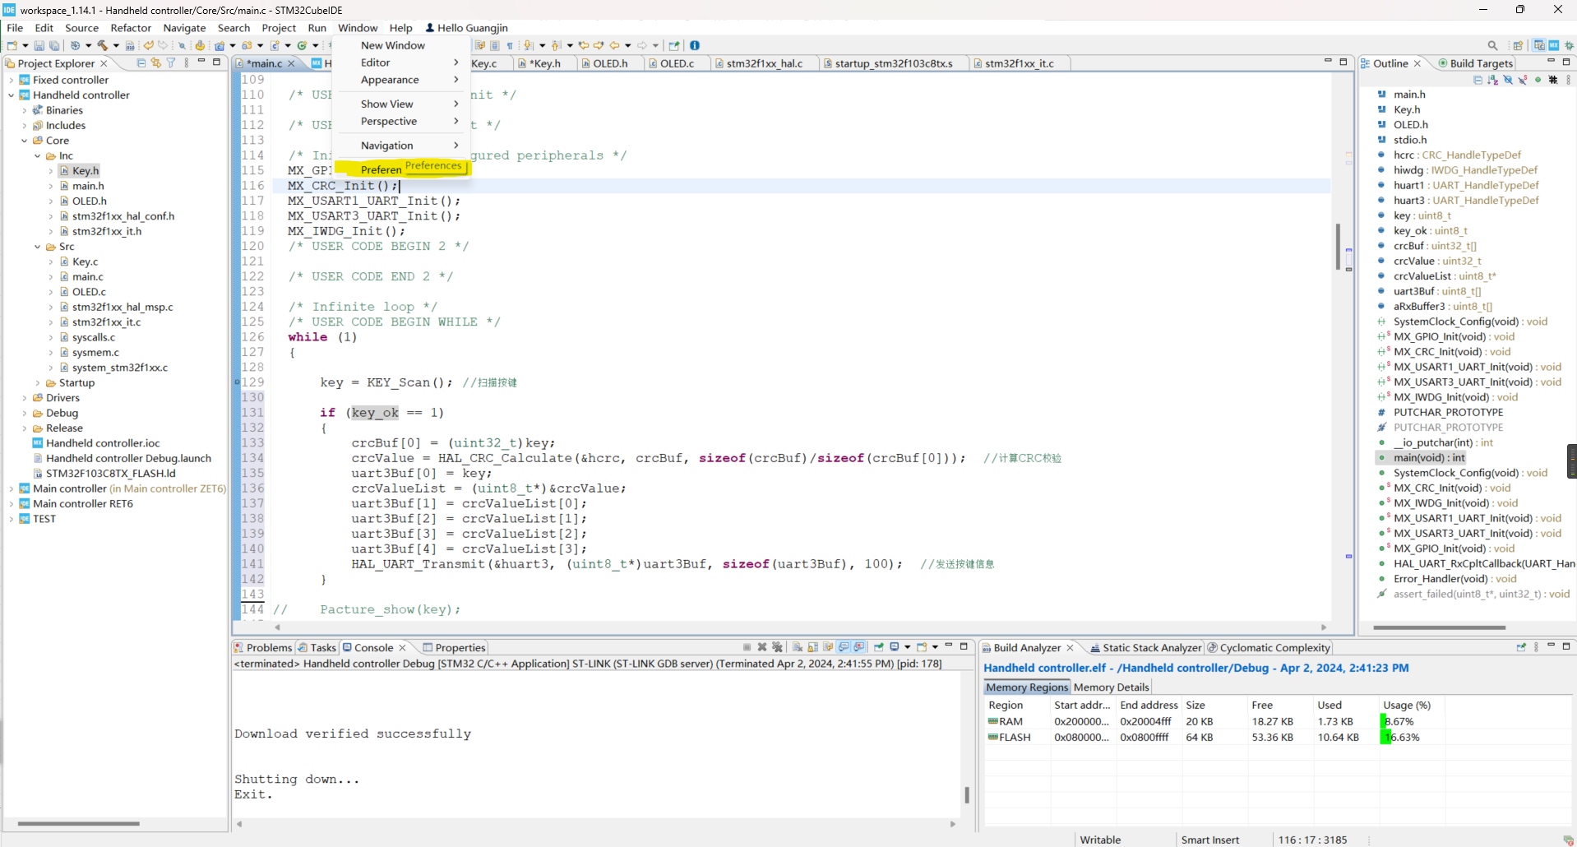Click Pin Console icon
This screenshot has width=1577, height=847.
pos(879,647)
